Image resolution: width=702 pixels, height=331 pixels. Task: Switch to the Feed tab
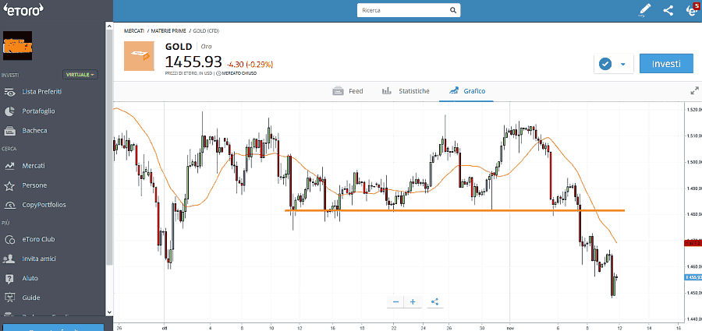click(348, 91)
